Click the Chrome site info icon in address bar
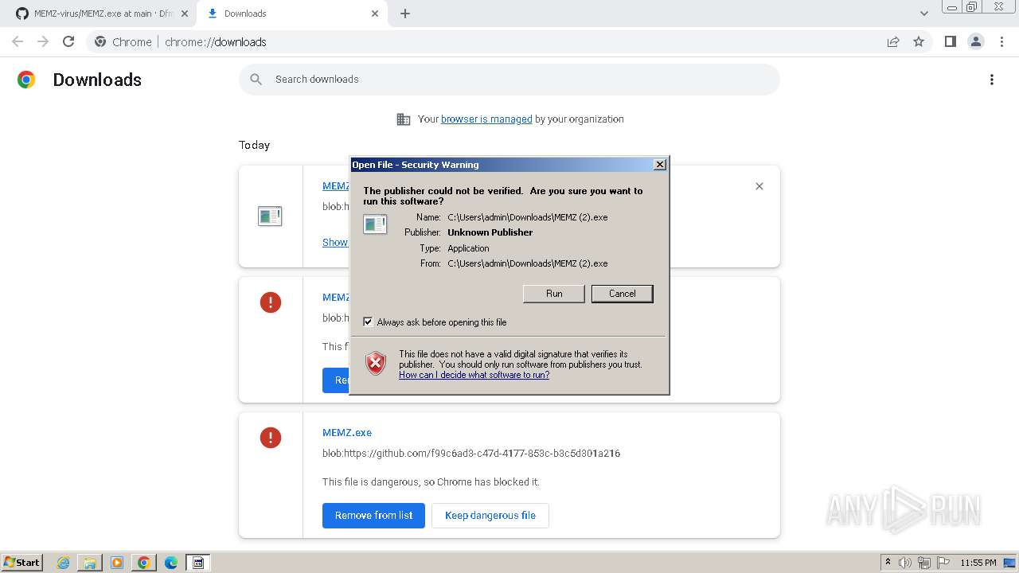1019x573 pixels. coord(100,42)
